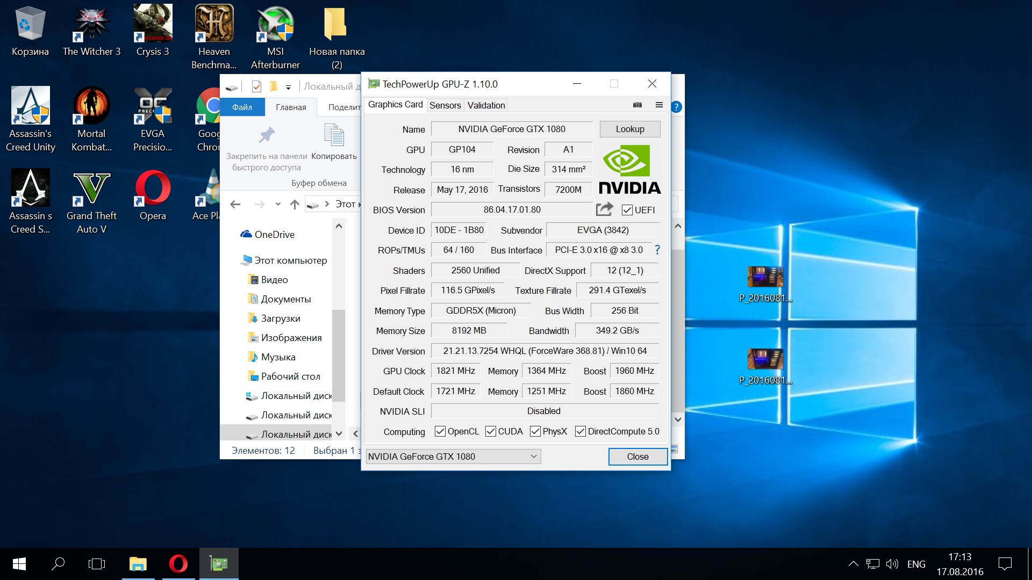The image size is (1032, 580).
Task: Select Opera desktop shortcut icon
Action: coord(153,195)
